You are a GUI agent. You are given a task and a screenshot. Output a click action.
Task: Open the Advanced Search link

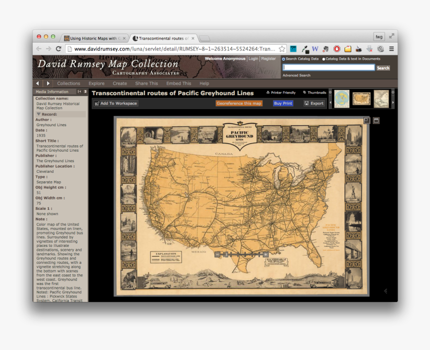tap(296, 75)
